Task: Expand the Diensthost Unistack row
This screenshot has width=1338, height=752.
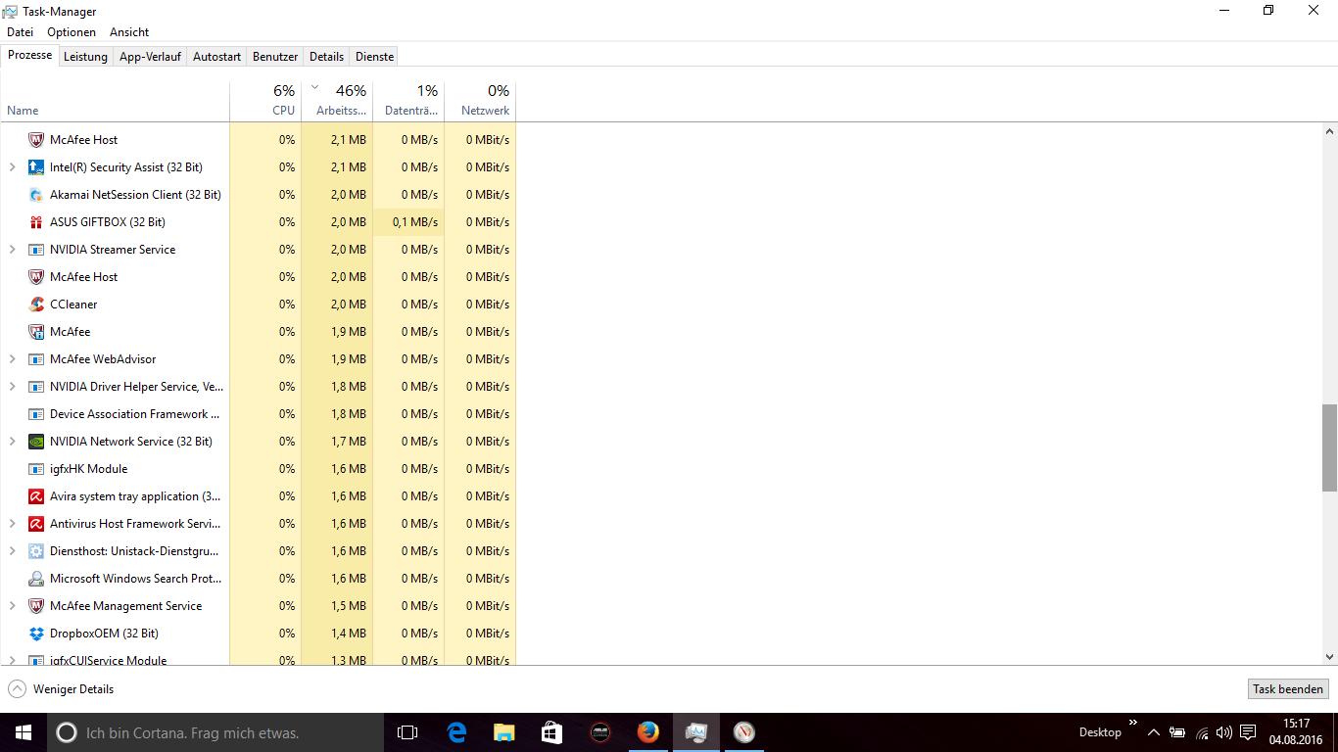Action: (12, 551)
